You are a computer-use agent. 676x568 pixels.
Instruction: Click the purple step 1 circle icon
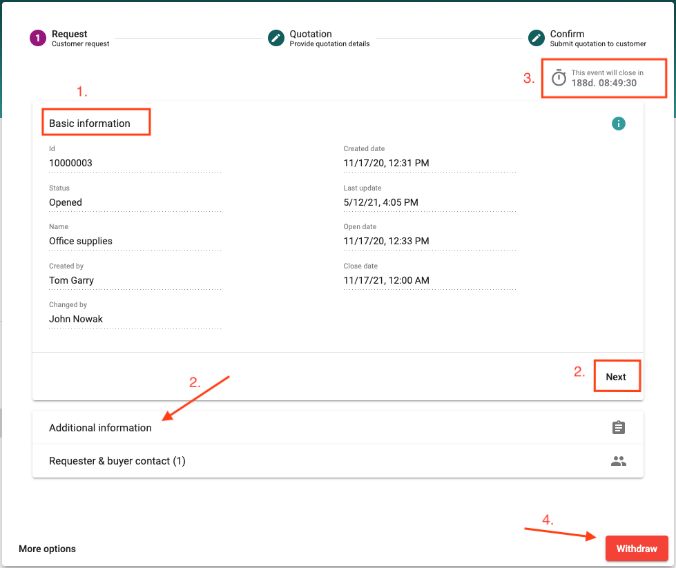coord(37,38)
